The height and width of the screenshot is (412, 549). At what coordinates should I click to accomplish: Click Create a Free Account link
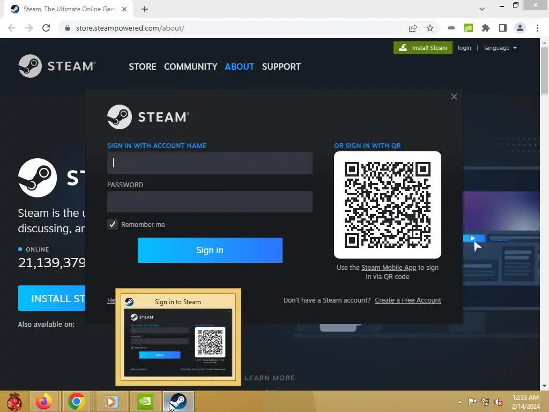(408, 300)
